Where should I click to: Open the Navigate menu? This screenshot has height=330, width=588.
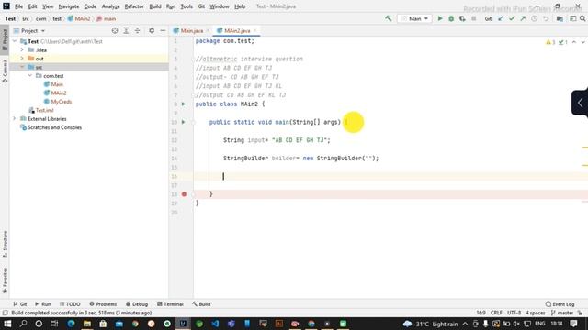point(69,6)
